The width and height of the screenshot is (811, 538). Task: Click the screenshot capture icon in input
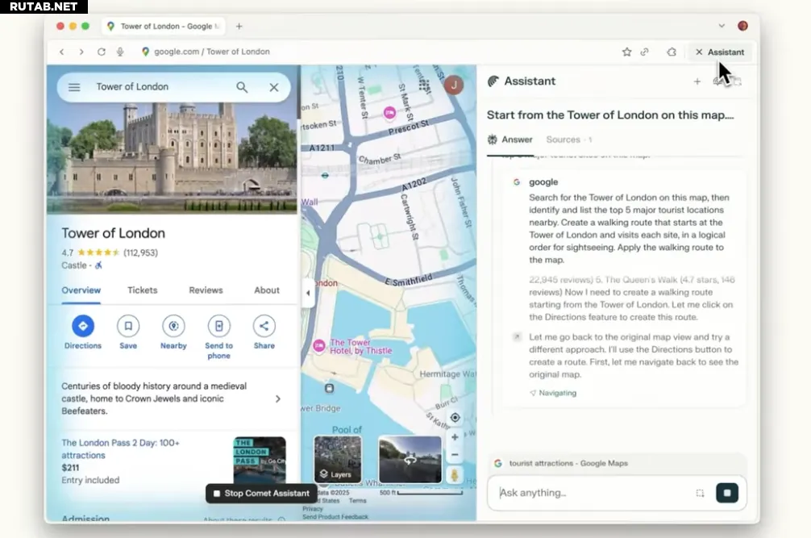pyautogui.click(x=700, y=493)
